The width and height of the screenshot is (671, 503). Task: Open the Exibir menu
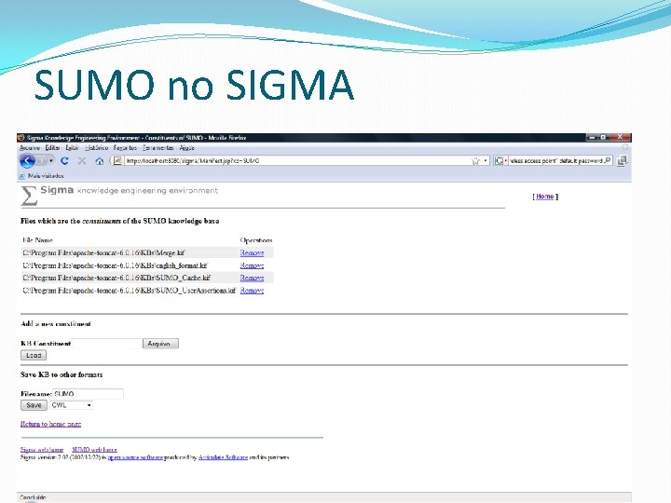(x=72, y=147)
